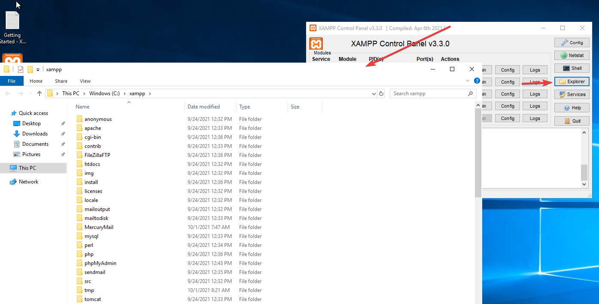Open View ribbon tab

(x=85, y=81)
